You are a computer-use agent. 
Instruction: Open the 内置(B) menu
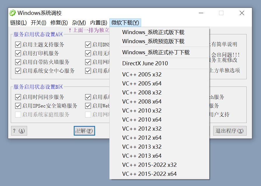point(99,23)
